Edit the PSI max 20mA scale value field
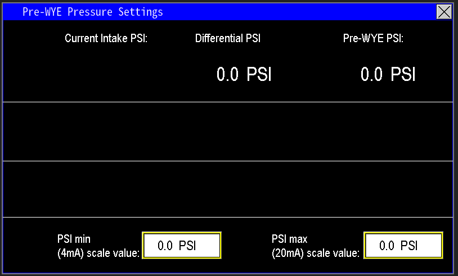The height and width of the screenshot is (276, 458). 403,246
